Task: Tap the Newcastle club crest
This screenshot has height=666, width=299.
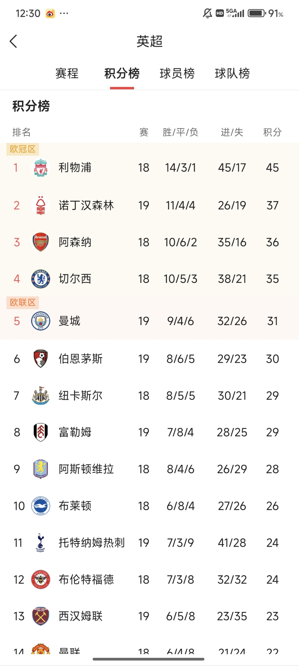Action: click(41, 395)
